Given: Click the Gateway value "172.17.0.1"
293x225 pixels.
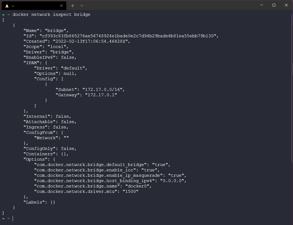Looking at the screenshot, I should tap(101, 95).
